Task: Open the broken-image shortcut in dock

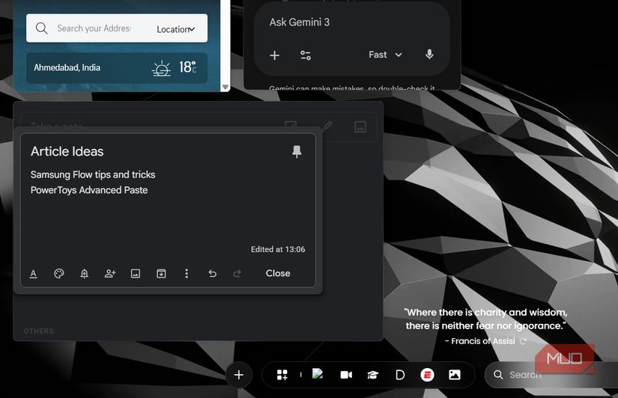Action: [318, 373]
